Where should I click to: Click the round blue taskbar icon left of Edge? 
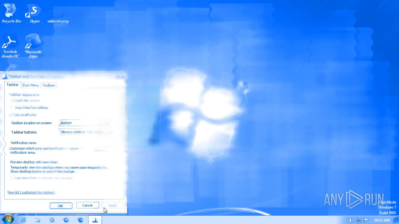click(66, 220)
